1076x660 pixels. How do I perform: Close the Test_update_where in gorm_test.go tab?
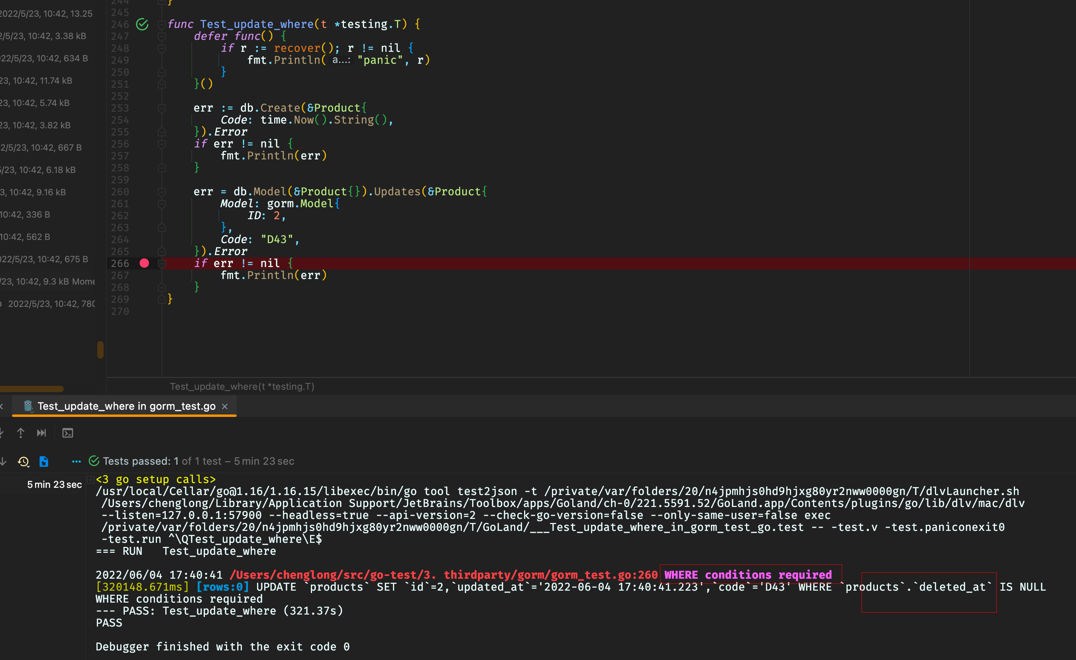pyautogui.click(x=225, y=407)
